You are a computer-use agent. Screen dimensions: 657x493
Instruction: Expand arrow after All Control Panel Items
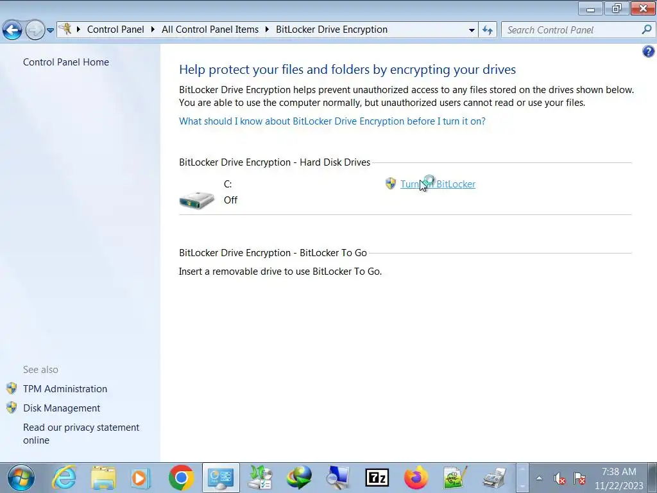[x=267, y=30]
